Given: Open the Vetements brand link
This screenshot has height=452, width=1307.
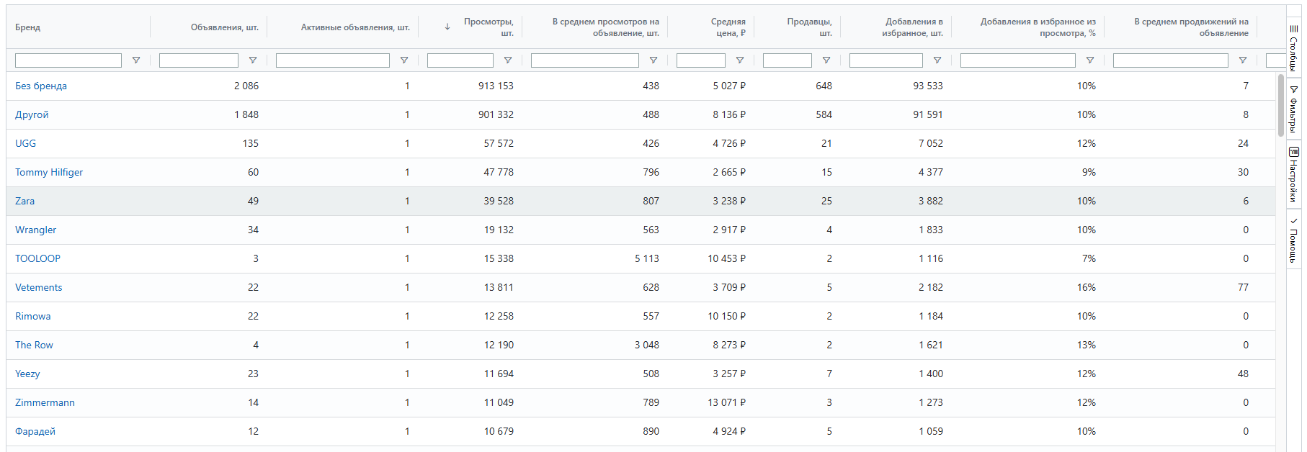Looking at the screenshot, I should [39, 287].
